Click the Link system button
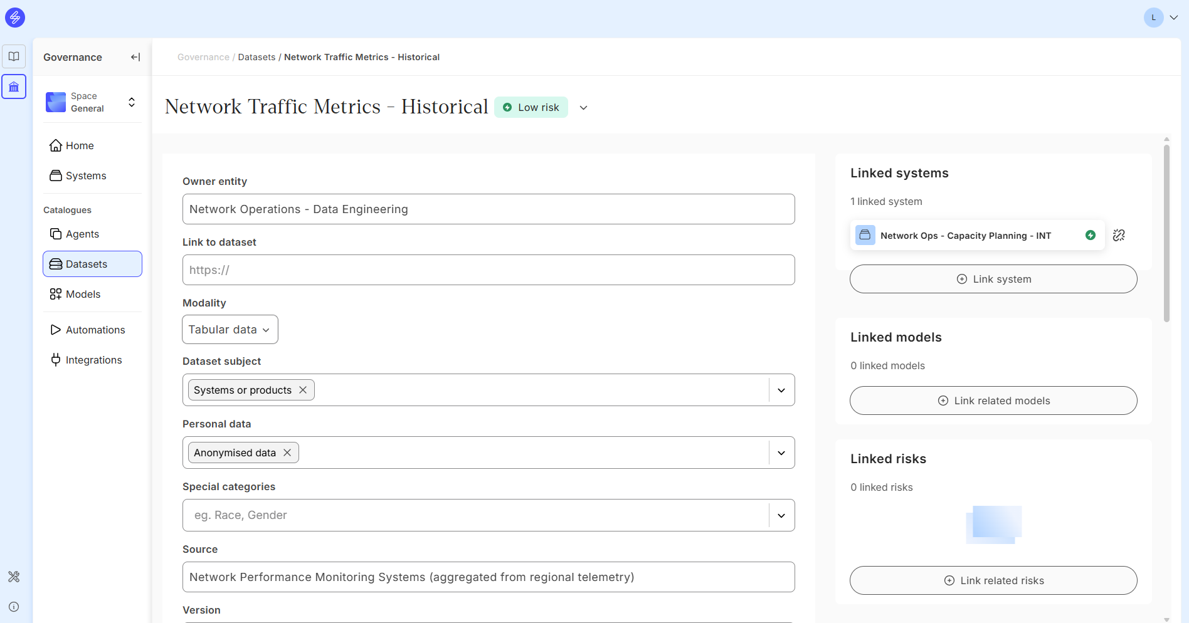Screen dimensions: 1189x623 click(x=993, y=279)
